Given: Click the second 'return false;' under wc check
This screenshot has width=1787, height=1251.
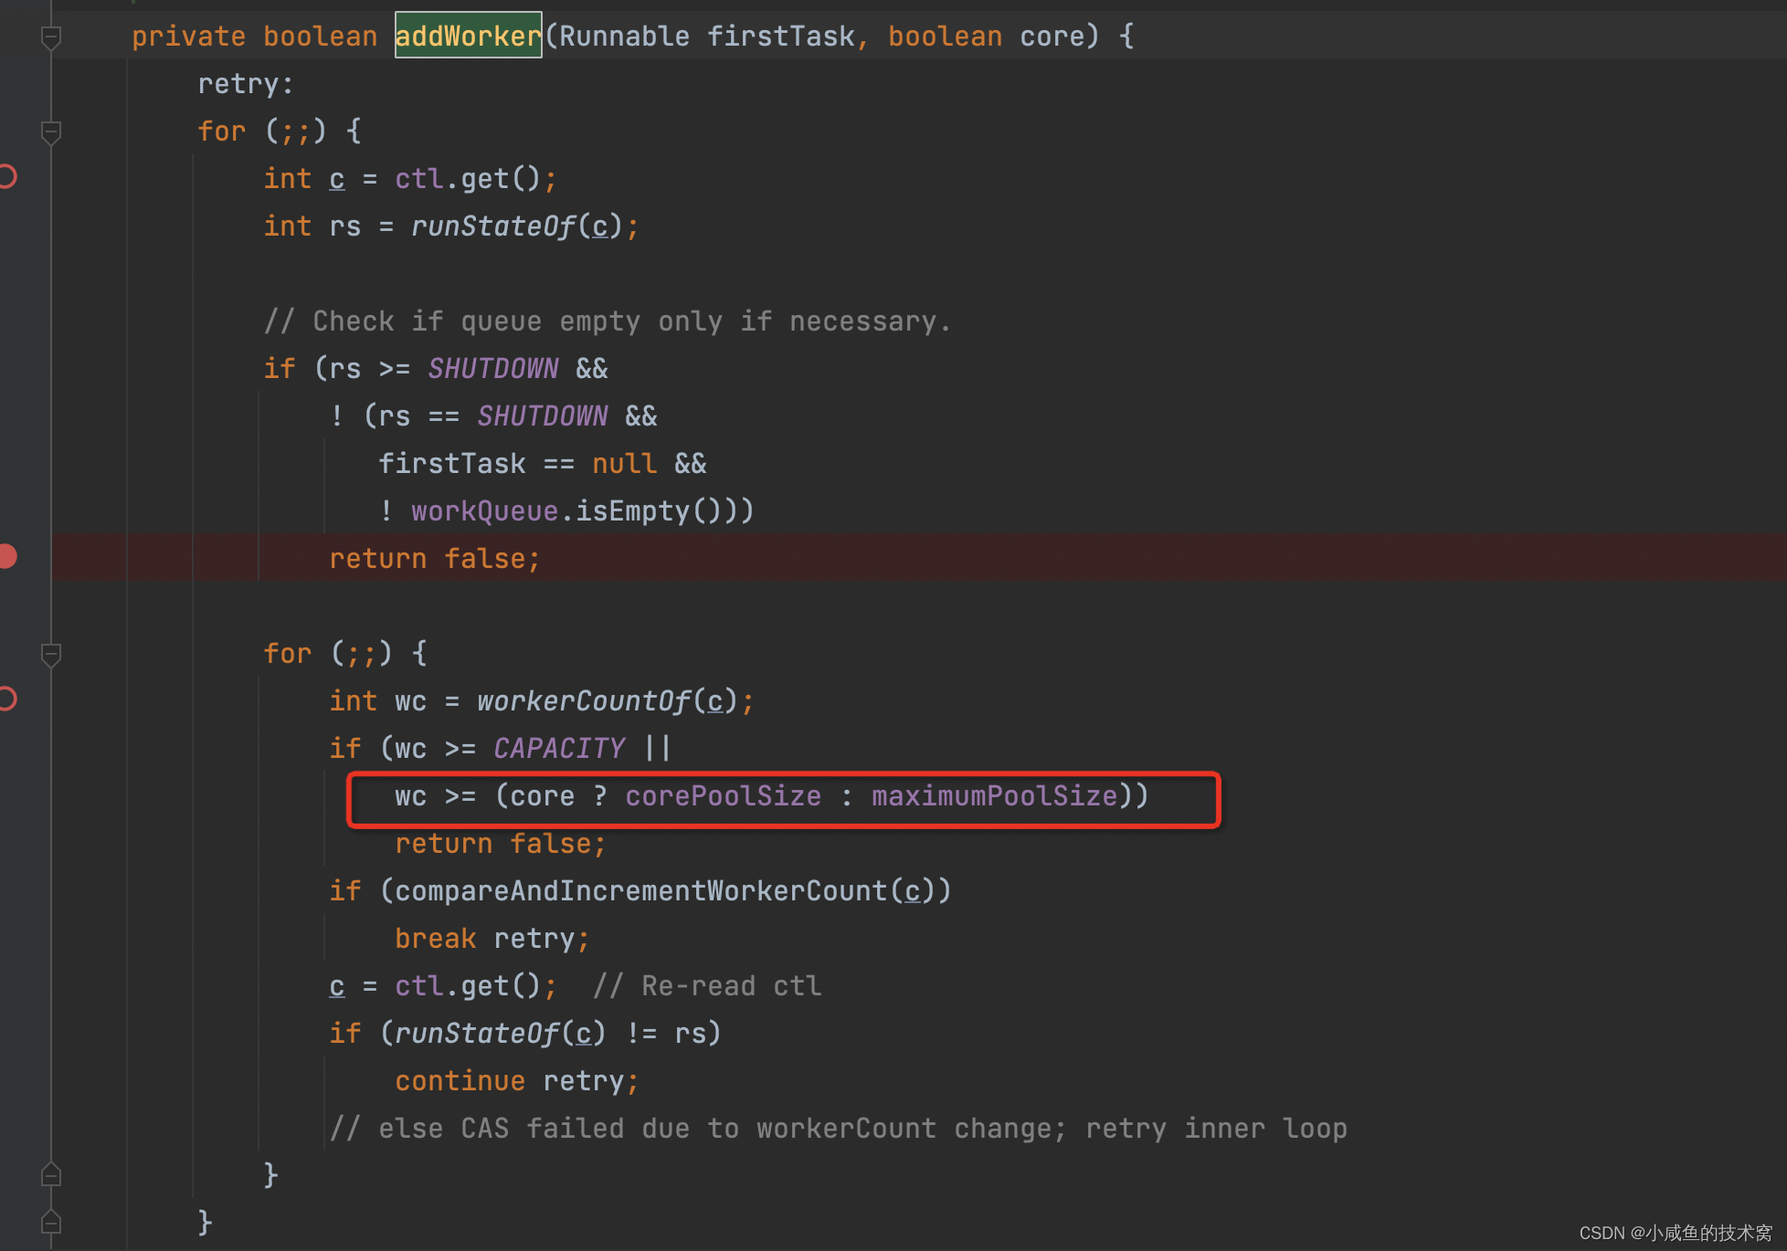Looking at the screenshot, I should 502,844.
